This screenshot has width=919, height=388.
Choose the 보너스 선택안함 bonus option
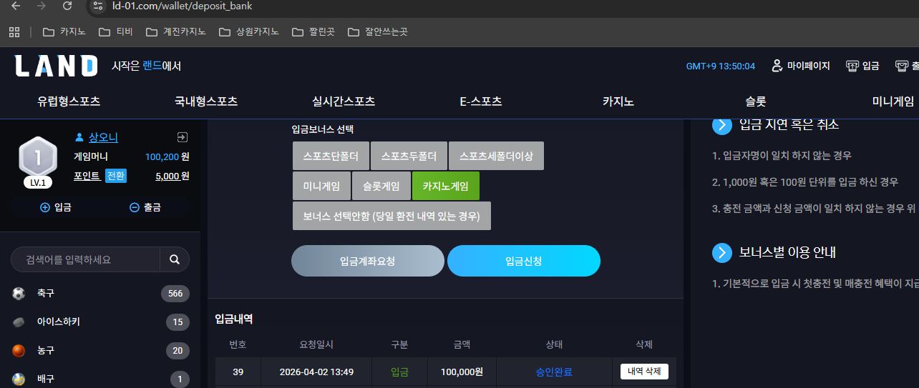point(392,216)
